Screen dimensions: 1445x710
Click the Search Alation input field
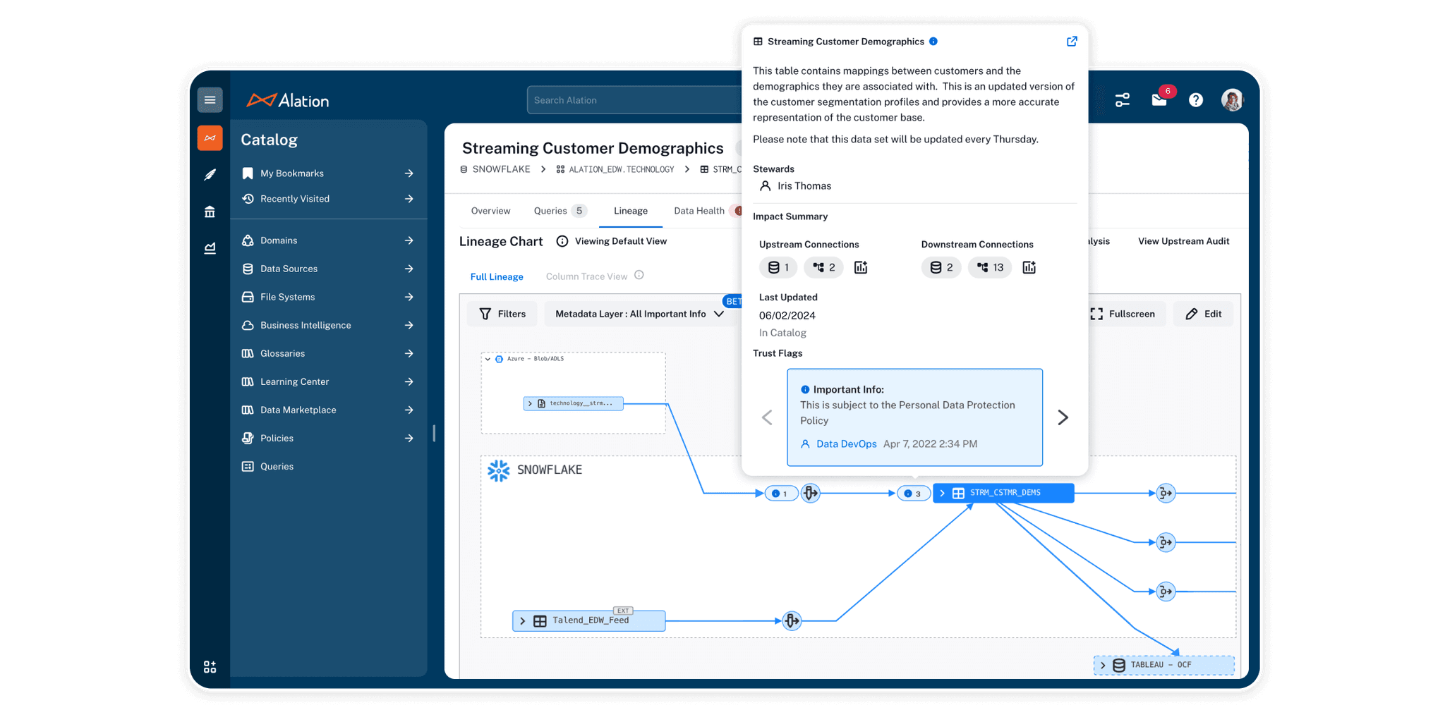(x=635, y=99)
